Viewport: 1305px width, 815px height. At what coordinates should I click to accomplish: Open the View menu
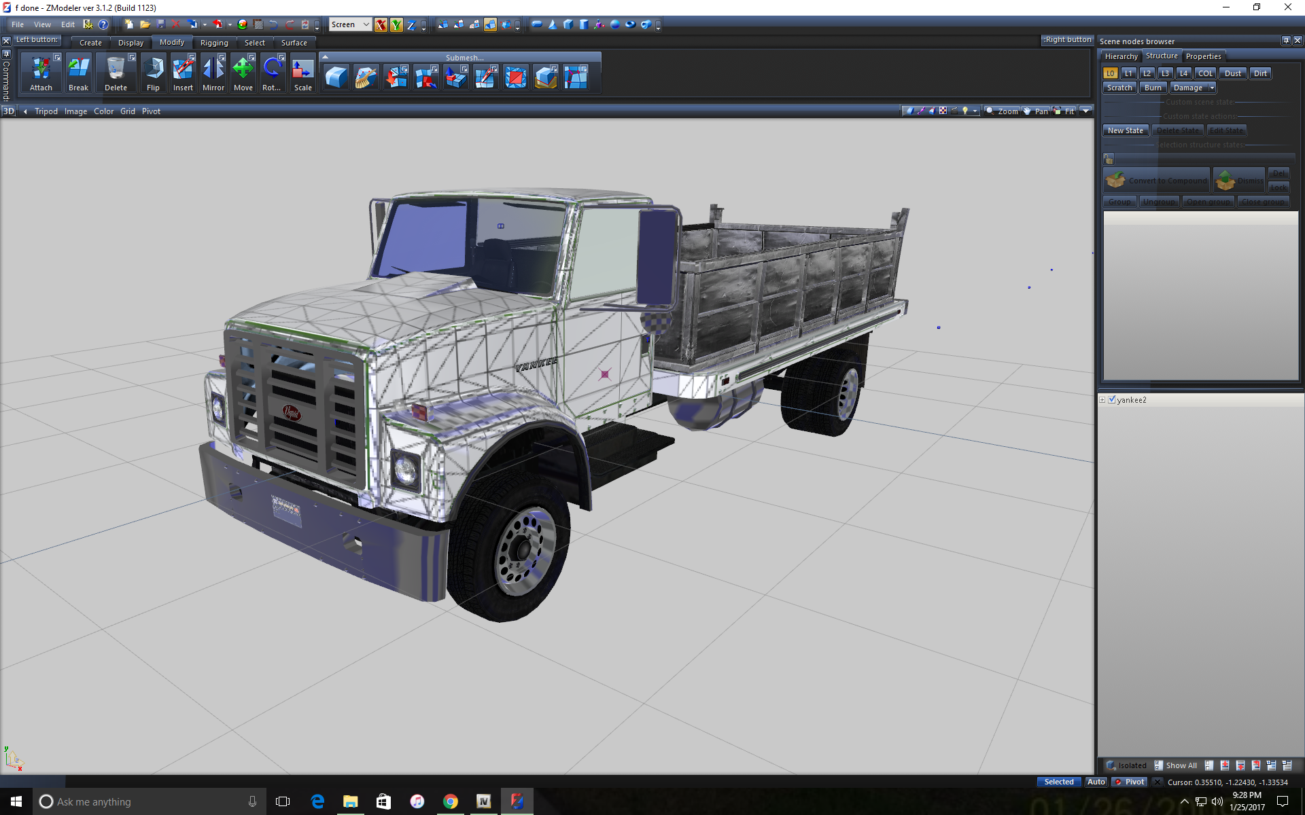(x=42, y=24)
